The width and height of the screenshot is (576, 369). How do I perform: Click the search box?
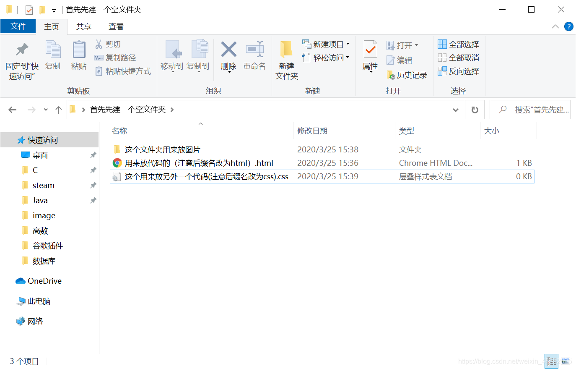(530, 110)
